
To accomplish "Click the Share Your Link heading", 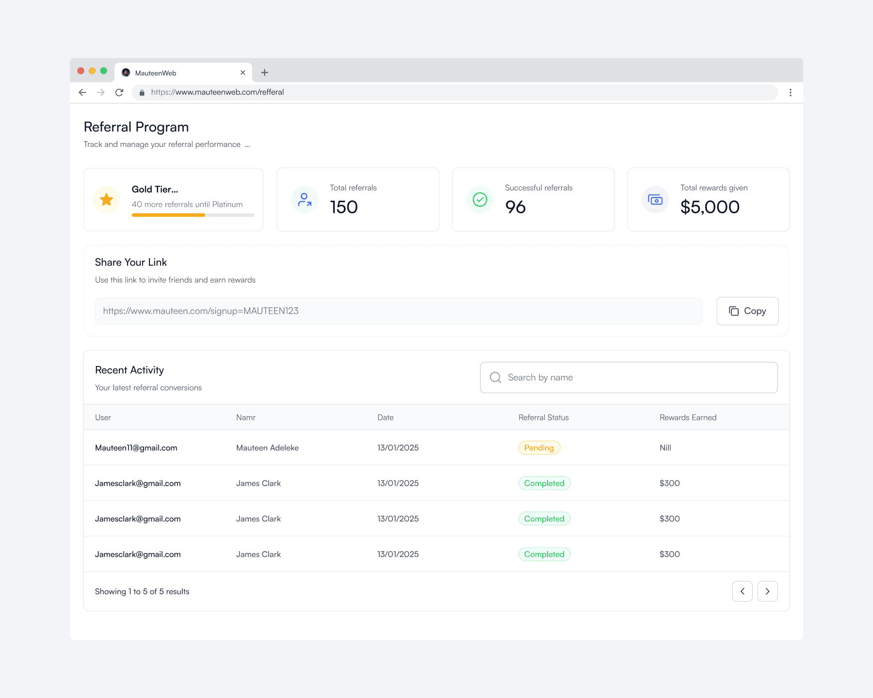I will pos(131,262).
